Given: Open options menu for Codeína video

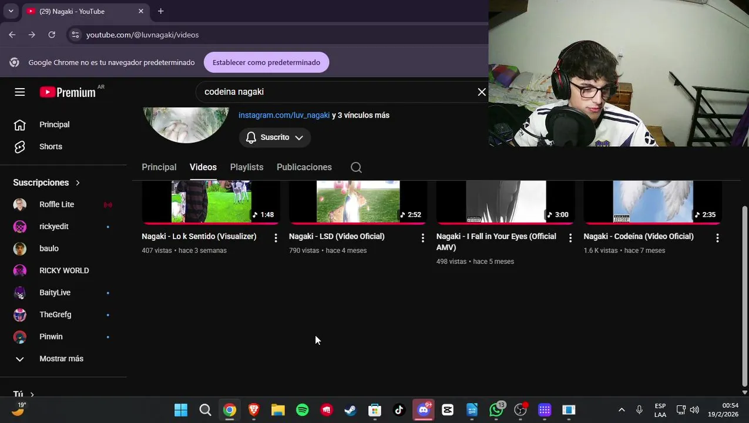Looking at the screenshot, I should click(x=717, y=238).
